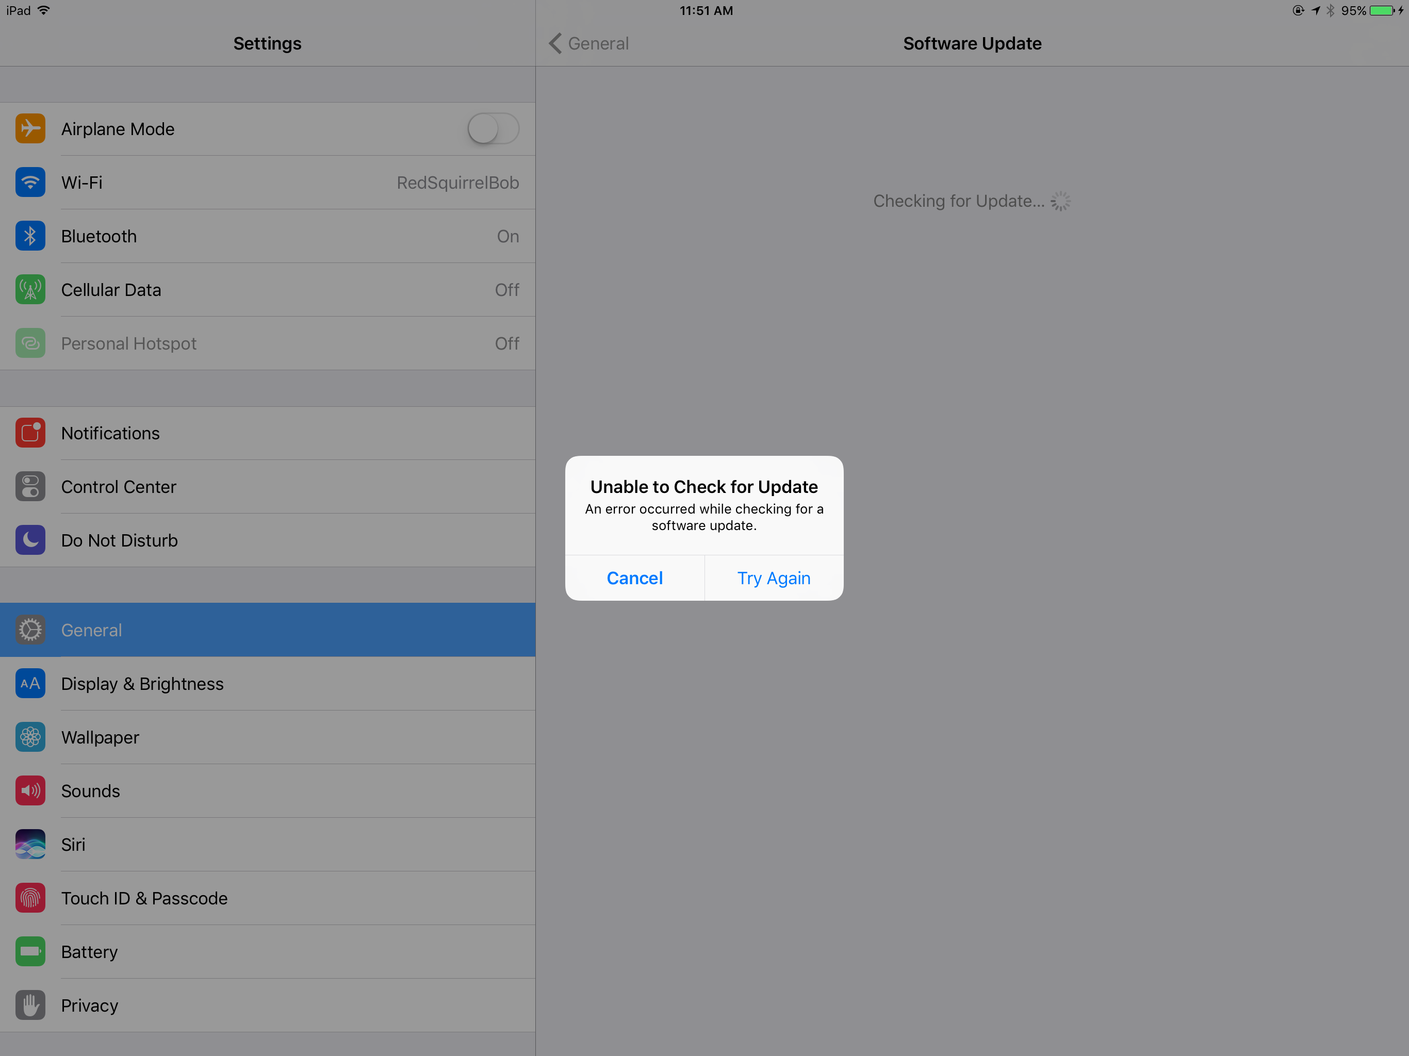Tap the green Cellular Data antenna icon
The width and height of the screenshot is (1409, 1056).
coord(30,290)
